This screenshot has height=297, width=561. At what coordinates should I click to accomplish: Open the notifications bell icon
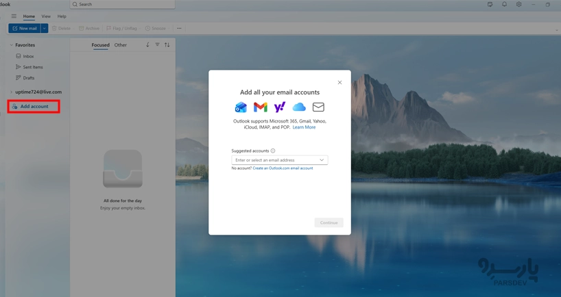coord(504,4)
